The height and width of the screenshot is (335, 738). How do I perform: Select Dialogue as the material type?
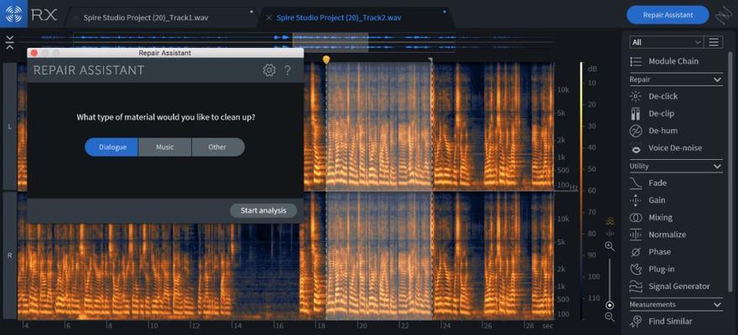click(x=112, y=147)
